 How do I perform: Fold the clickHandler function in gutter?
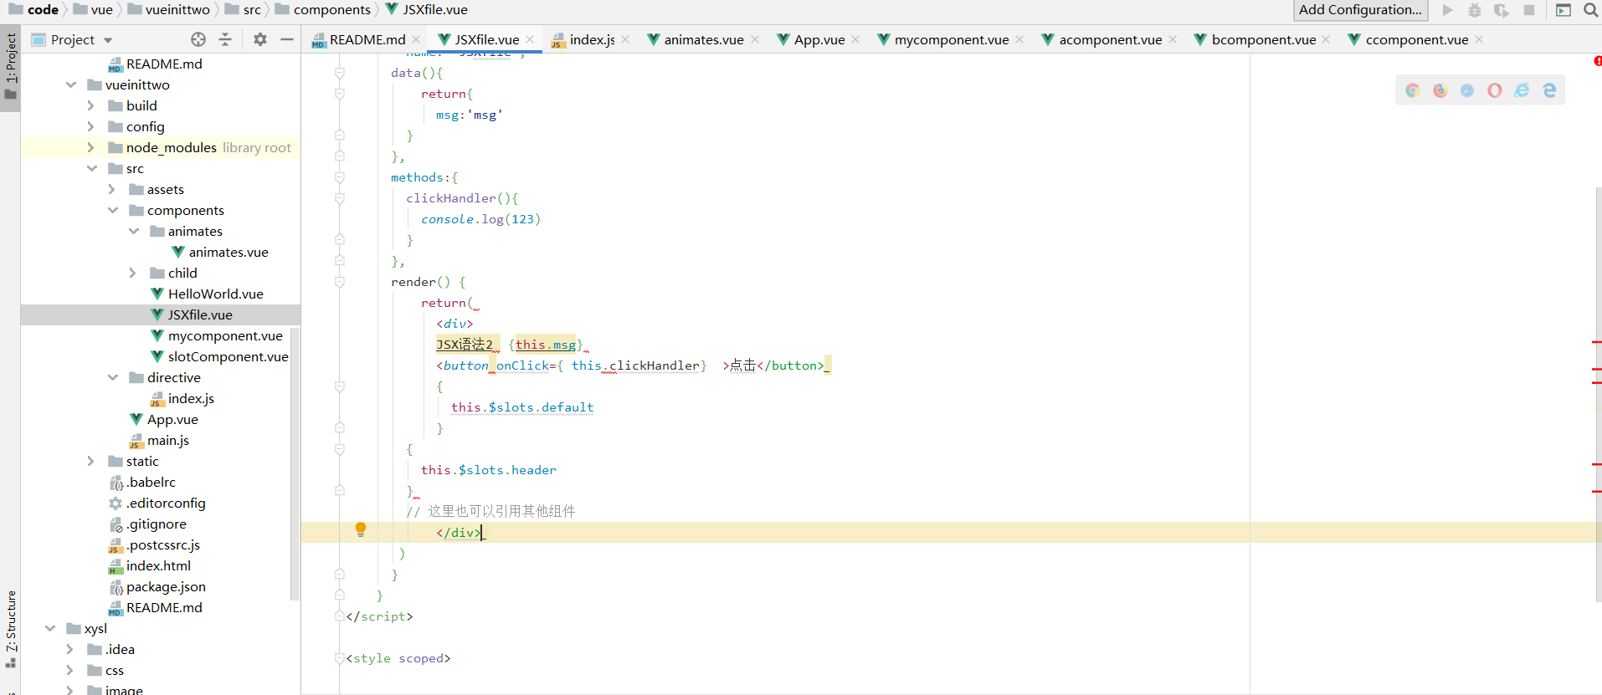point(340,198)
